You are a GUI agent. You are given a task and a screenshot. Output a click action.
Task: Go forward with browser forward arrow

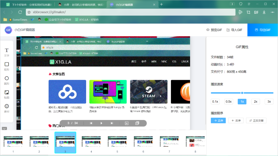click(12, 12)
